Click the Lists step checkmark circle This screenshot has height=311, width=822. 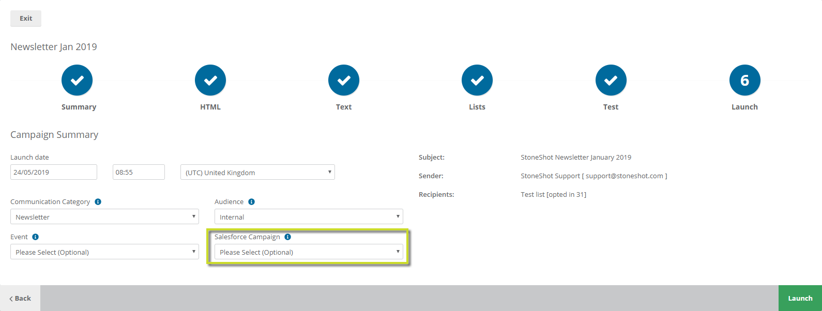click(x=477, y=80)
